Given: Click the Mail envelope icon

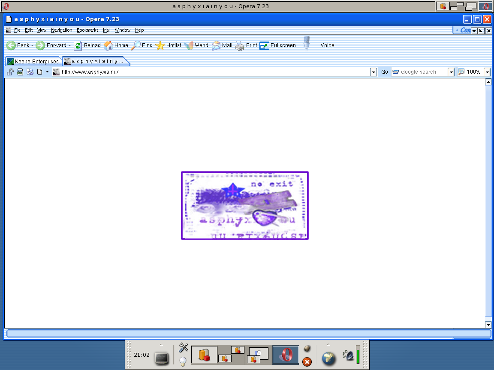Looking at the screenshot, I should pos(216,46).
